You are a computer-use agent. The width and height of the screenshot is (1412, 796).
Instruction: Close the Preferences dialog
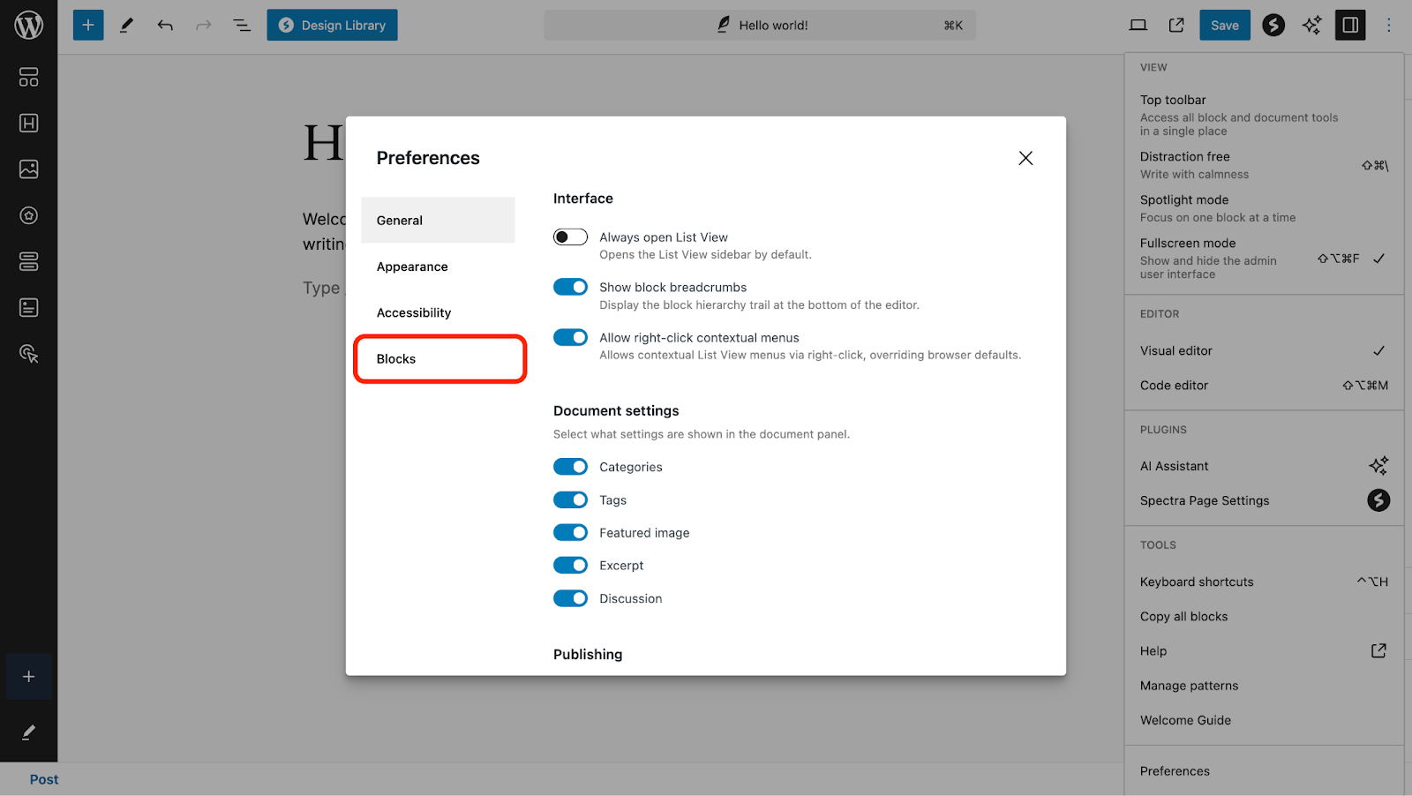1025,158
